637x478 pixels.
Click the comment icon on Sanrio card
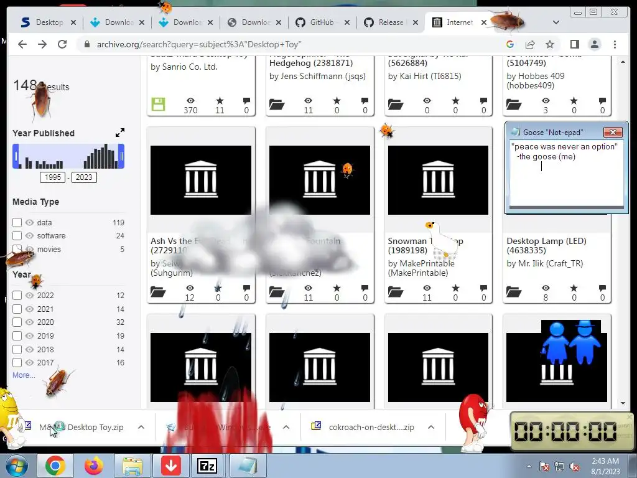(246, 101)
